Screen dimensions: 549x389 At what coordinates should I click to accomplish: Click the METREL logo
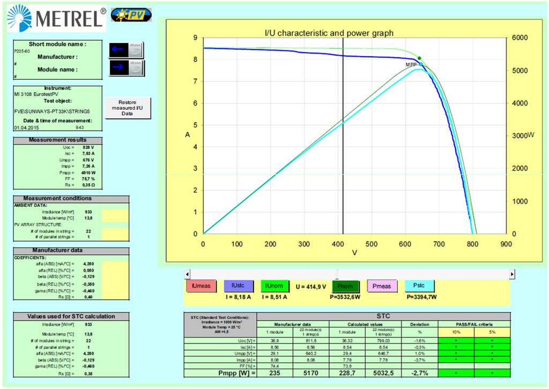click(56, 18)
